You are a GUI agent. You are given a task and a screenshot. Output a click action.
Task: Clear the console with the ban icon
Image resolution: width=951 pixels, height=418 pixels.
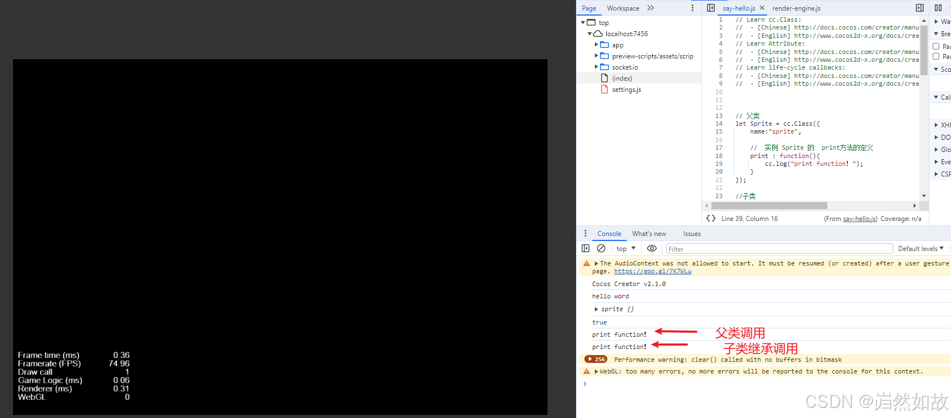click(x=601, y=248)
